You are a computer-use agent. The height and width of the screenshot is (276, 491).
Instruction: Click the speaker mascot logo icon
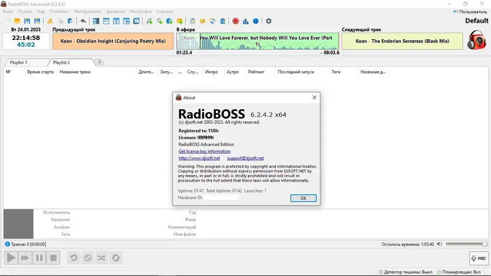(x=477, y=40)
